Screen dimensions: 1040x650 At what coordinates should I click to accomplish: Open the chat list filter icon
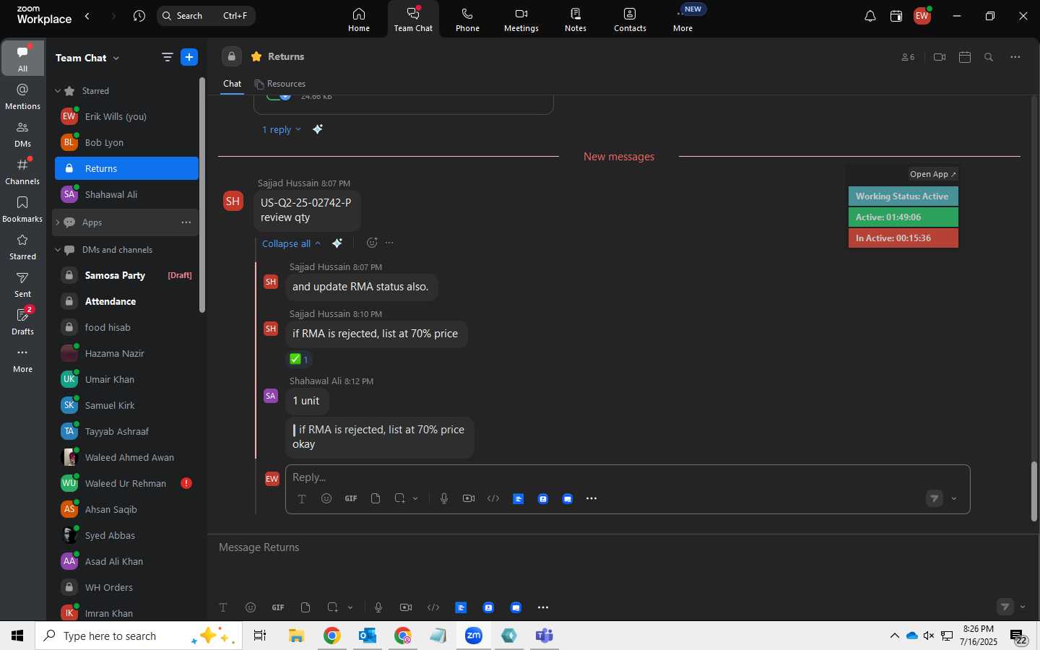(x=168, y=57)
